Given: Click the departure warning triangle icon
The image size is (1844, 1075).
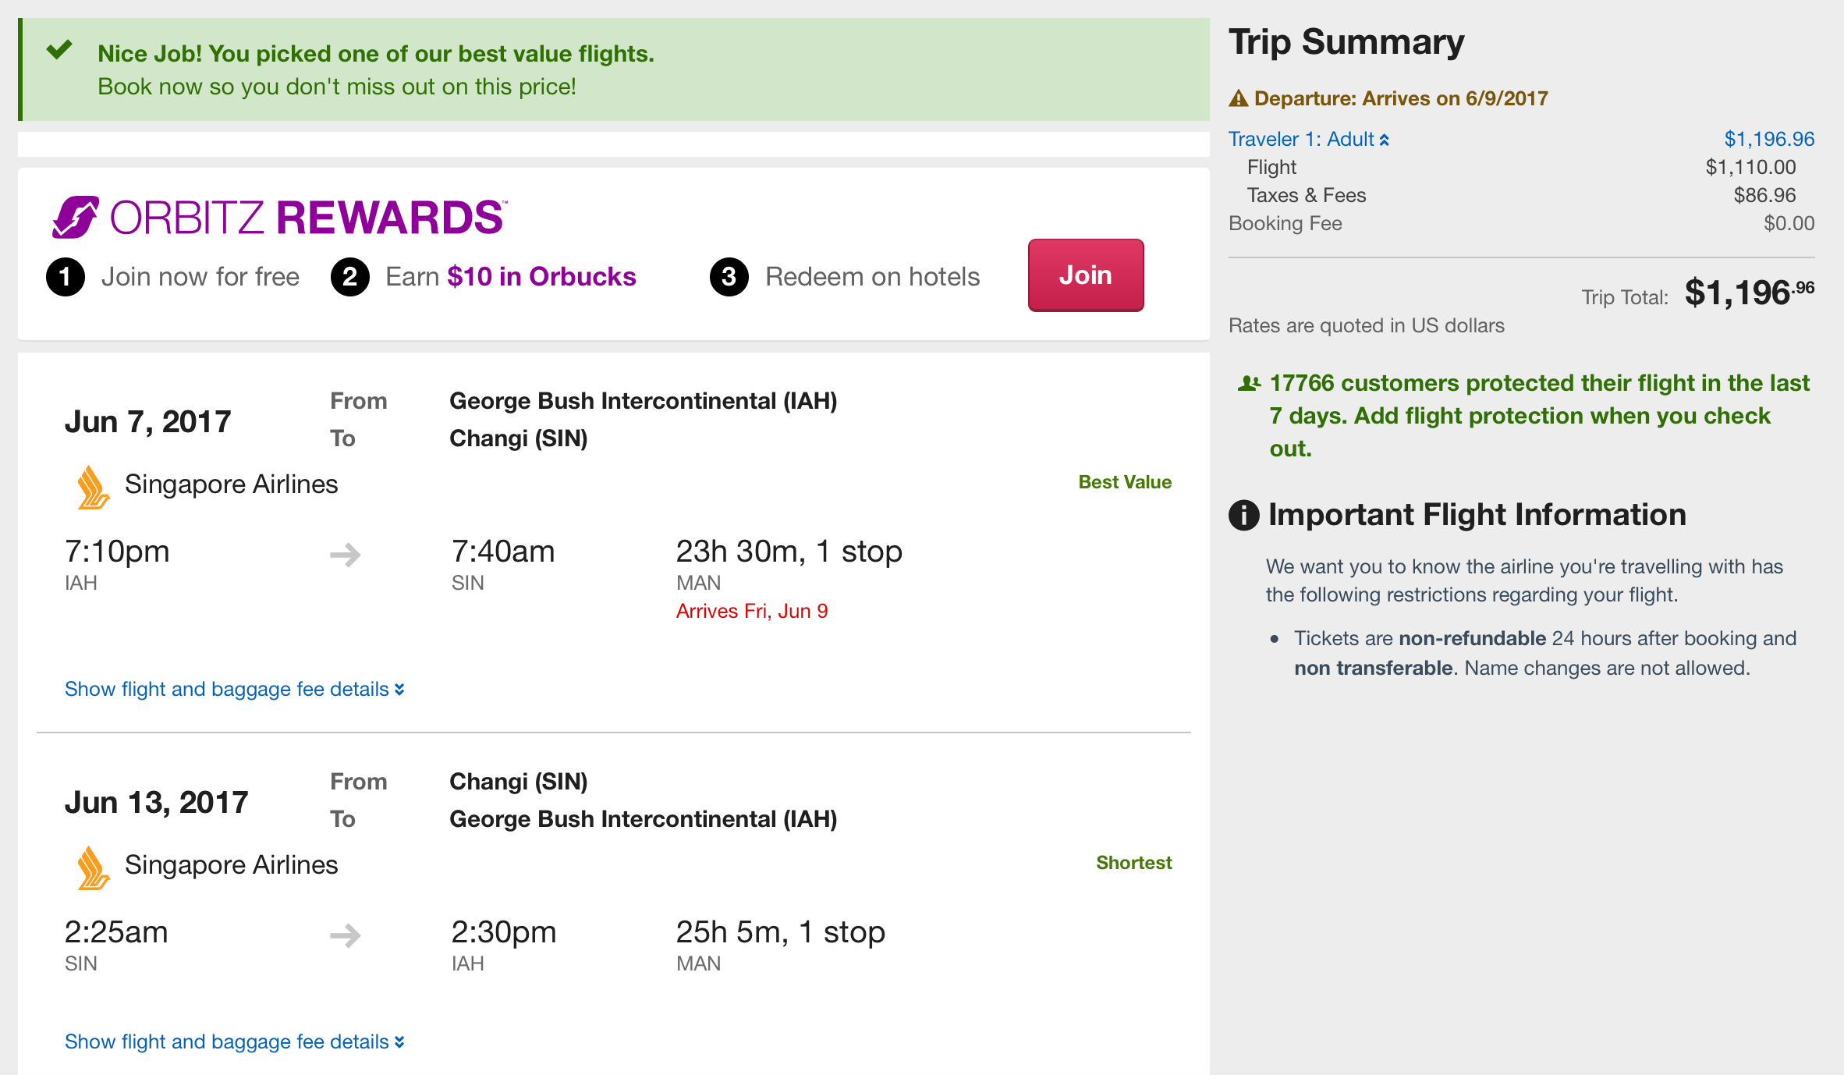Looking at the screenshot, I should [1238, 99].
